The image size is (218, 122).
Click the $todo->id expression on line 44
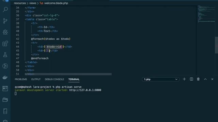pyautogui.click(x=54, y=47)
